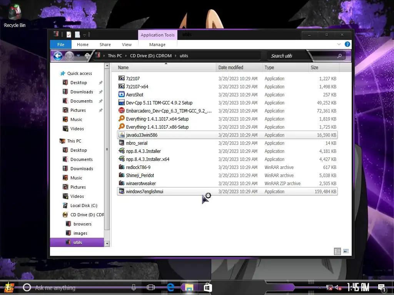Select Everything x86-Setup magnifier icon
This screenshot has height=295, width=394.
(121, 126)
